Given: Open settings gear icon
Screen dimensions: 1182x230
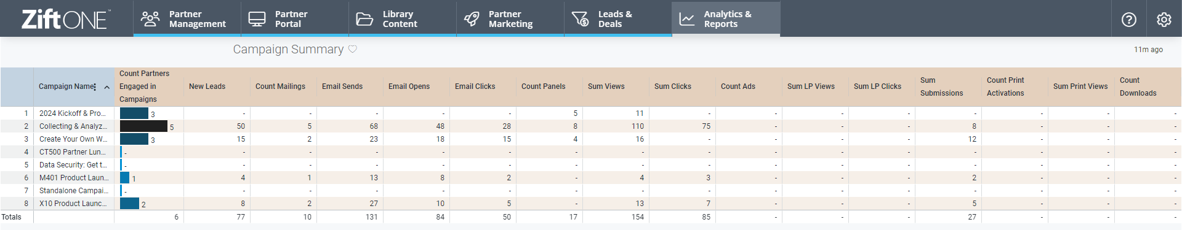Looking at the screenshot, I should (1164, 20).
